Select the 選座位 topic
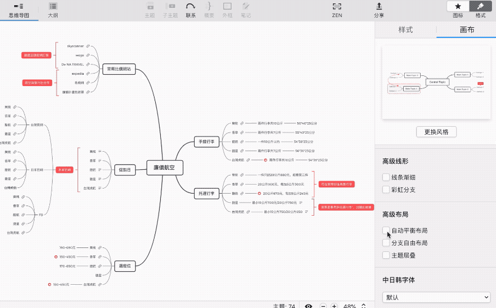The width and height of the screenshot is (496, 308). (125, 266)
